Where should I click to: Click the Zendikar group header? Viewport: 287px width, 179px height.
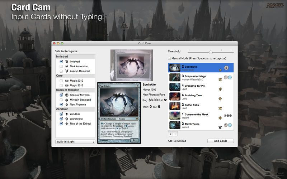[75, 109]
